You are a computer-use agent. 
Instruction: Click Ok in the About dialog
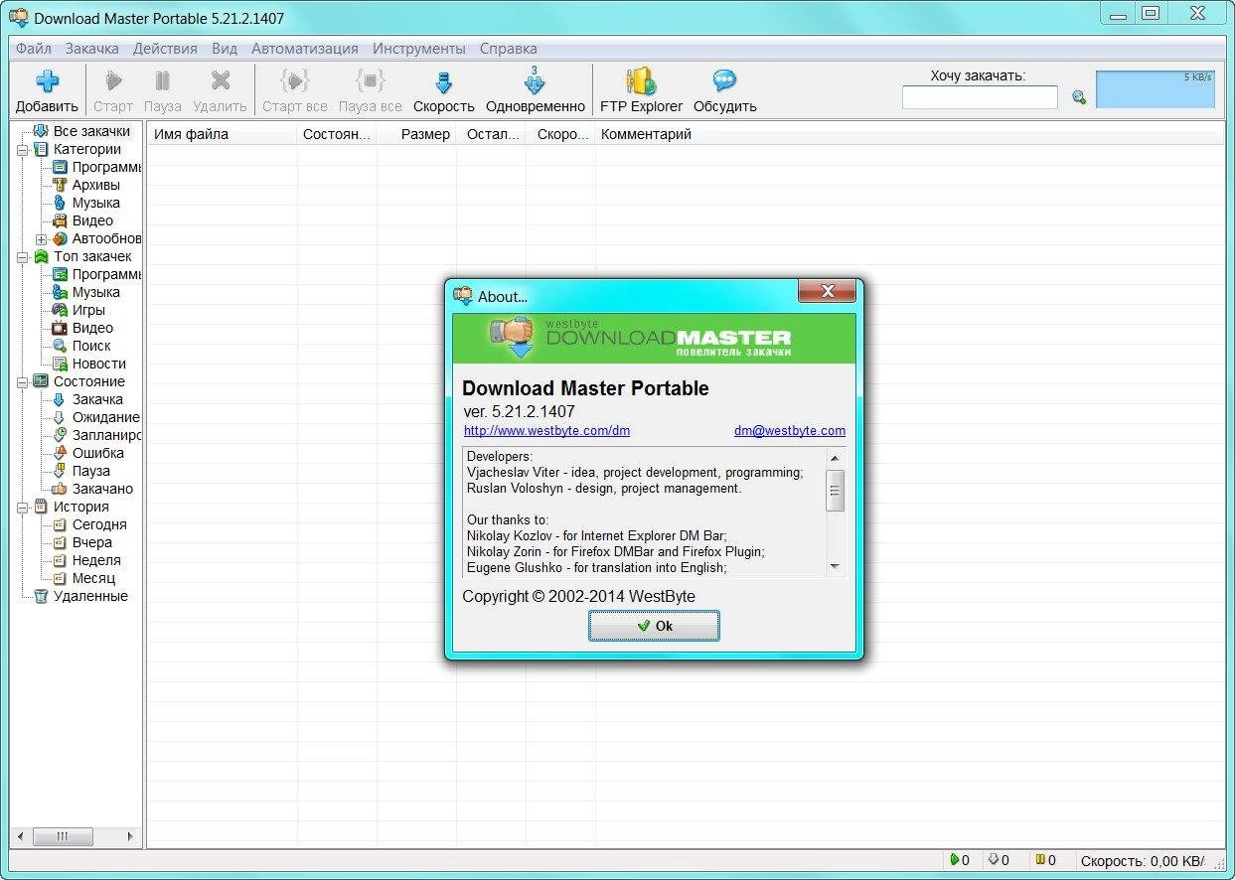(x=654, y=626)
